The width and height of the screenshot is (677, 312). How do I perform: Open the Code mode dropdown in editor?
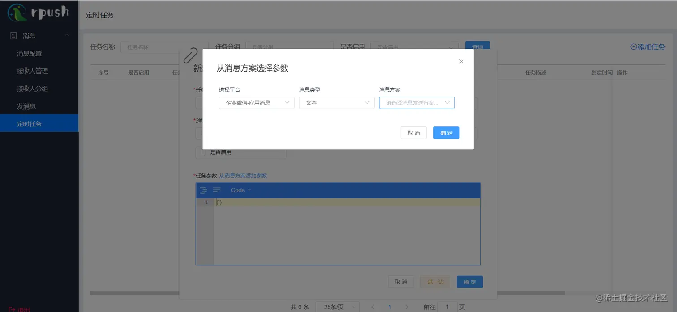[240, 190]
